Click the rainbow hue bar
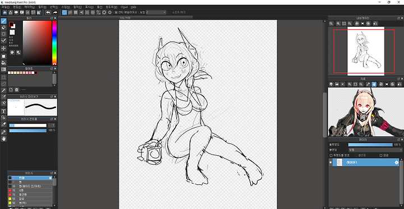This screenshot has height=209, width=404. coord(54,43)
